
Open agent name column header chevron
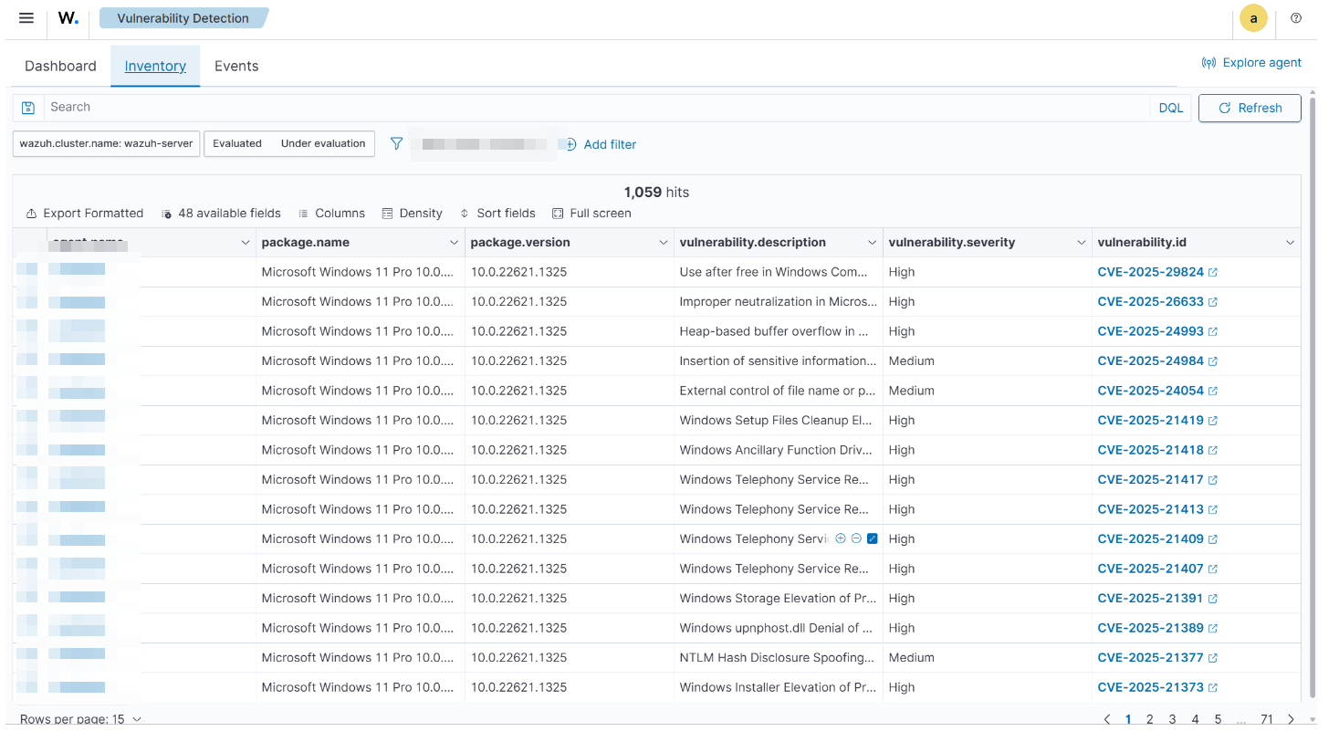[x=245, y=243]
